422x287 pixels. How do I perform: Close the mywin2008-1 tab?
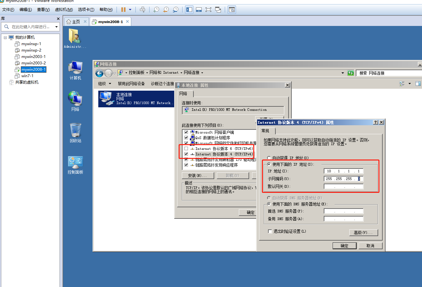127,21
